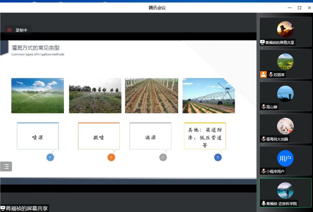Select 蒋福祯-农林科学院 speaker avatar
This screenshot has height=212, width=313.
[285, 190]
